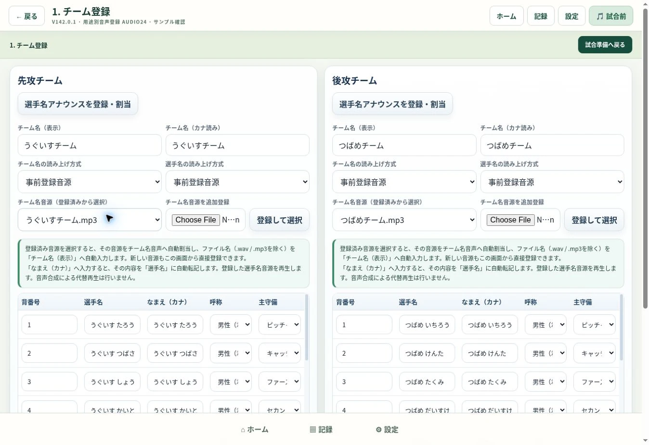Open 主守備 dropdown for うぐいす しょう
Viewport: 649px width, 445px height.
(x=280, y=382)
